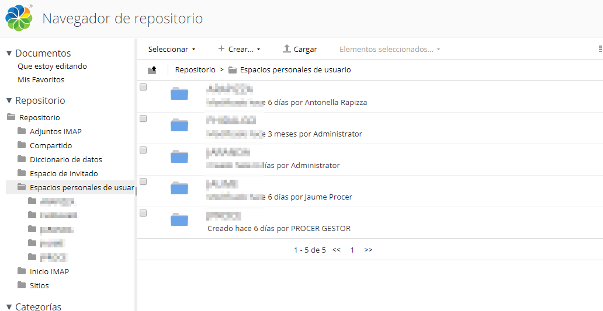Click folder icon of Adjuntos IMAP
The height and width of the screenshot is (311, 603).
point(22,131)
